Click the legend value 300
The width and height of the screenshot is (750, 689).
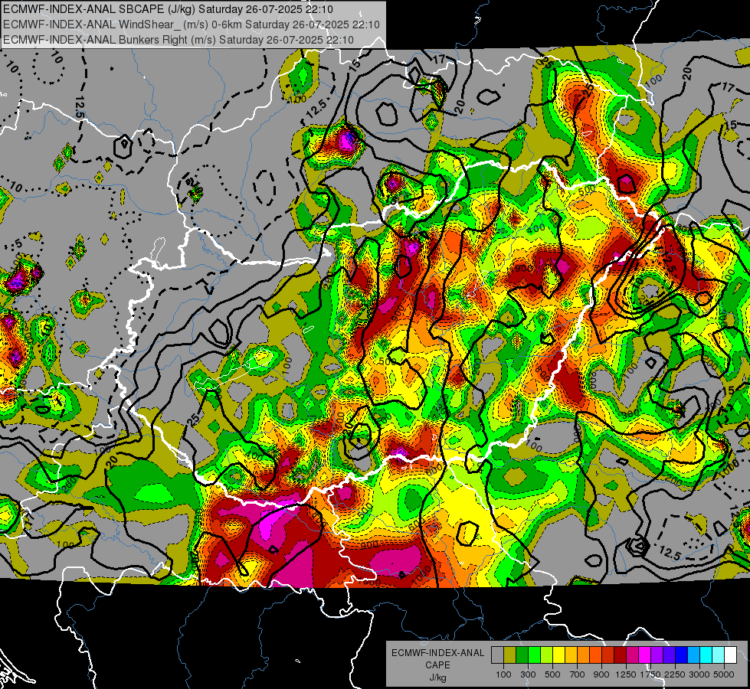coord(528,674)
